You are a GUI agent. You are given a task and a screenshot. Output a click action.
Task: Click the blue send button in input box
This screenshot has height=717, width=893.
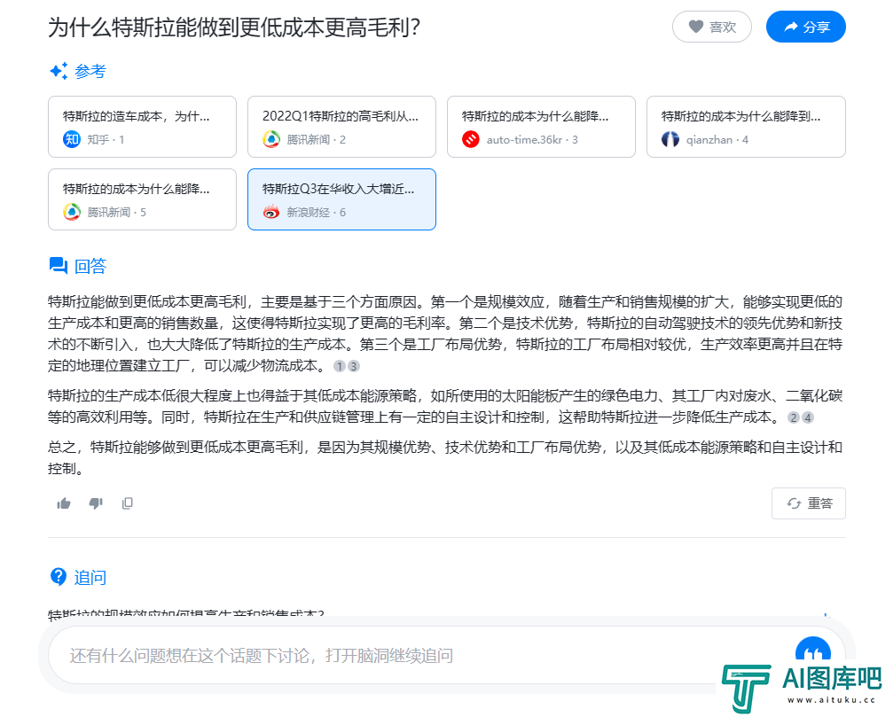(x=812, y=653)
